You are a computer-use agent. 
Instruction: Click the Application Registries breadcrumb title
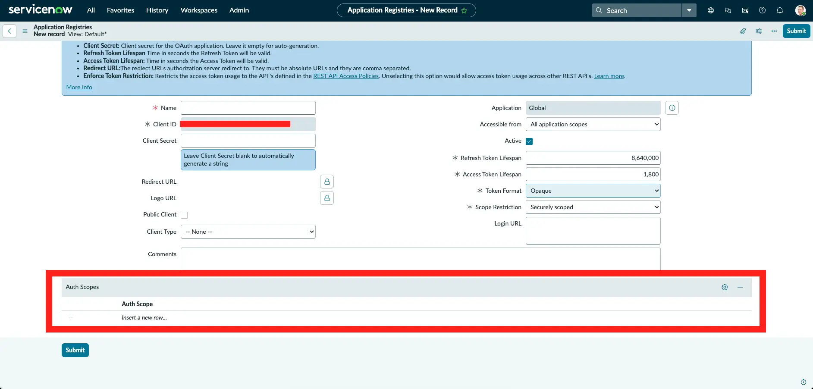click(x=63, y=27)
